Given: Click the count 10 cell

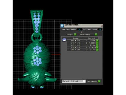Looking at the screenshot, I should coord(87,50).
